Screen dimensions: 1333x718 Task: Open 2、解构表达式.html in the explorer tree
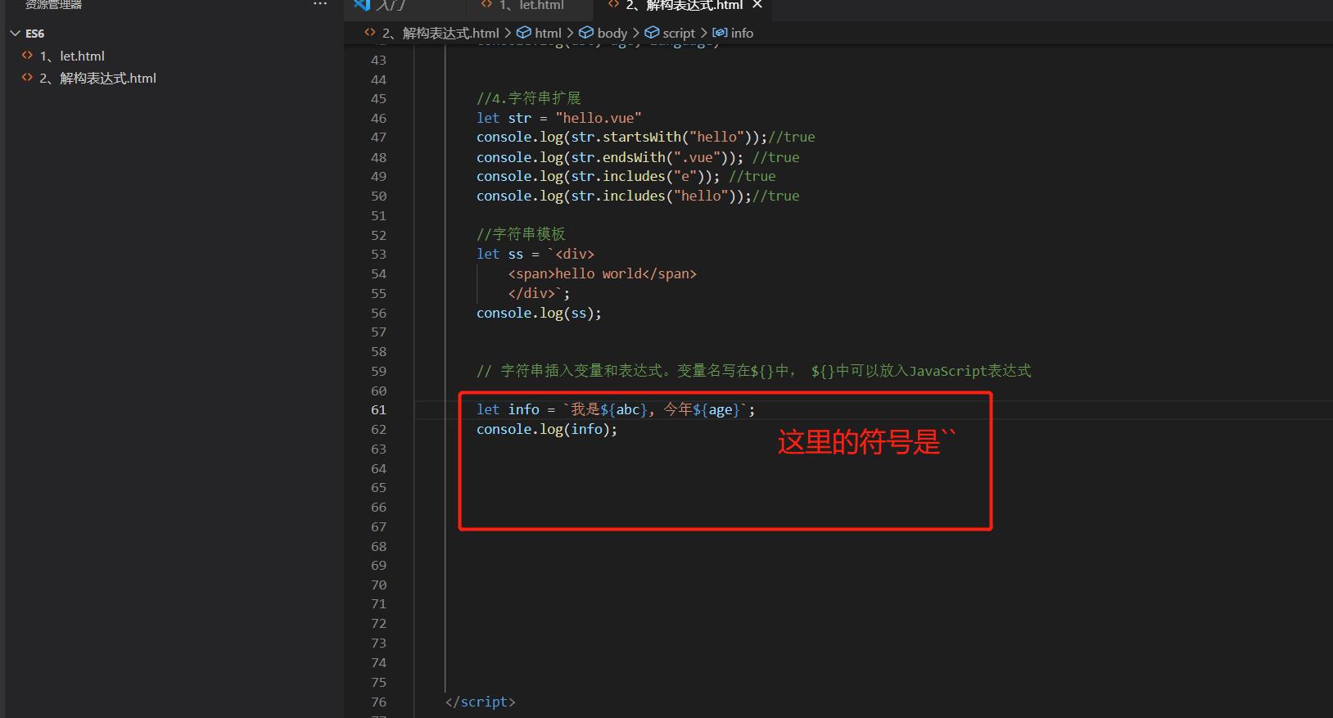(97, 78)
